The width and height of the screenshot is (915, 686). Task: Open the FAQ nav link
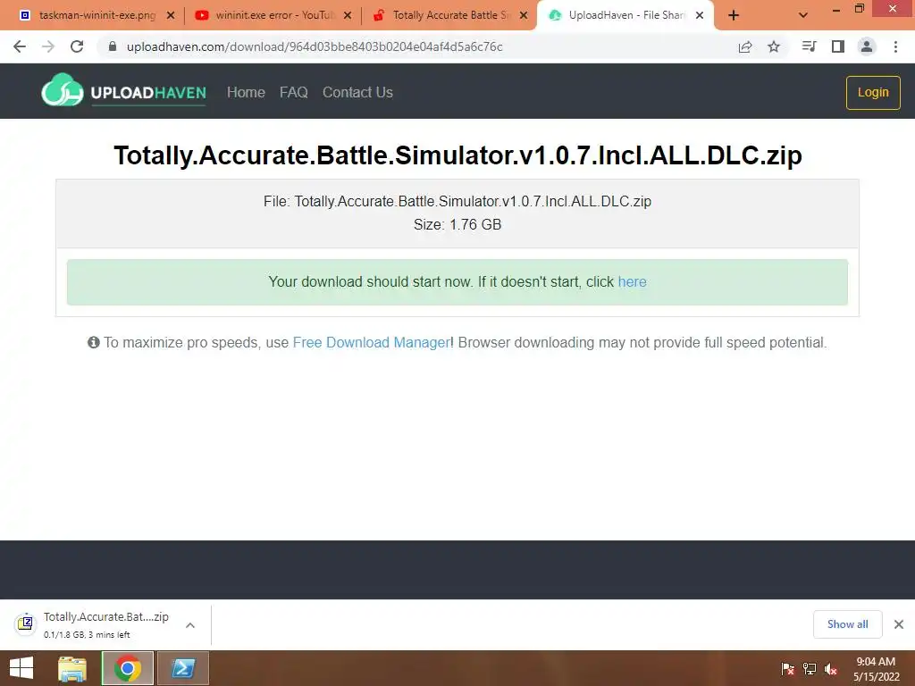coord(293,92)
